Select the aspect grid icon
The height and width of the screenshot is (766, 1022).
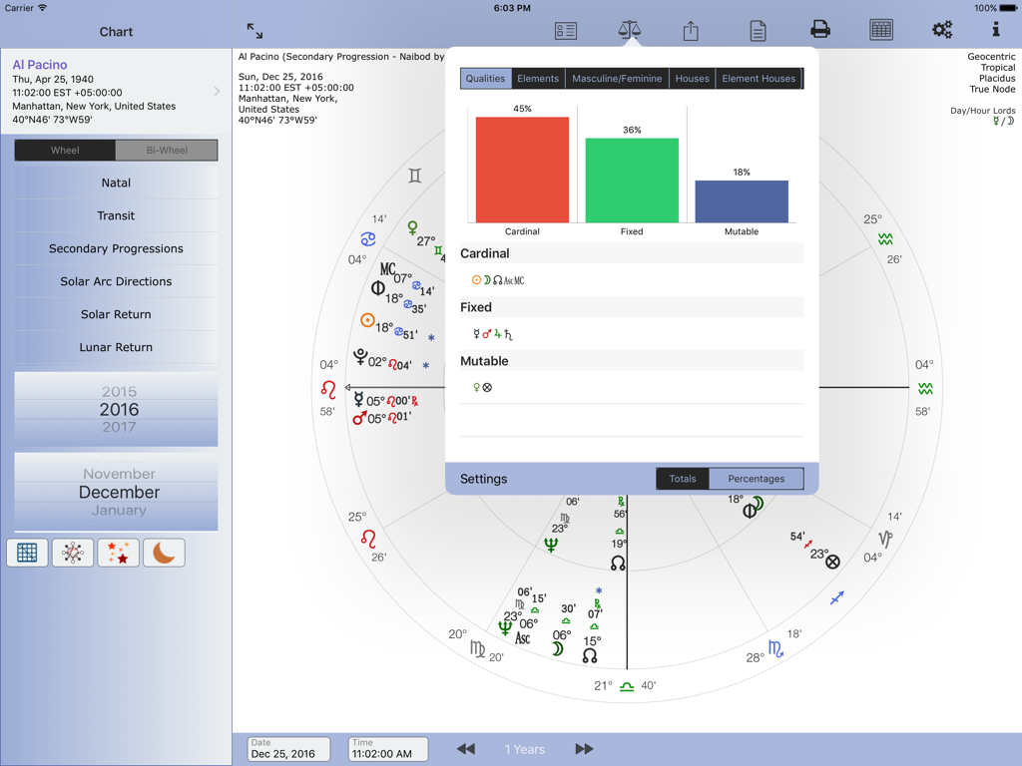click(x=26, y=553)
